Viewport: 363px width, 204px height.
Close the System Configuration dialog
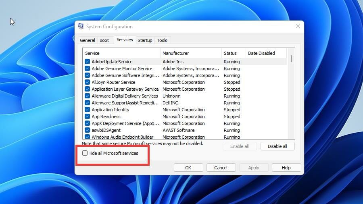[x=298, y=26]
